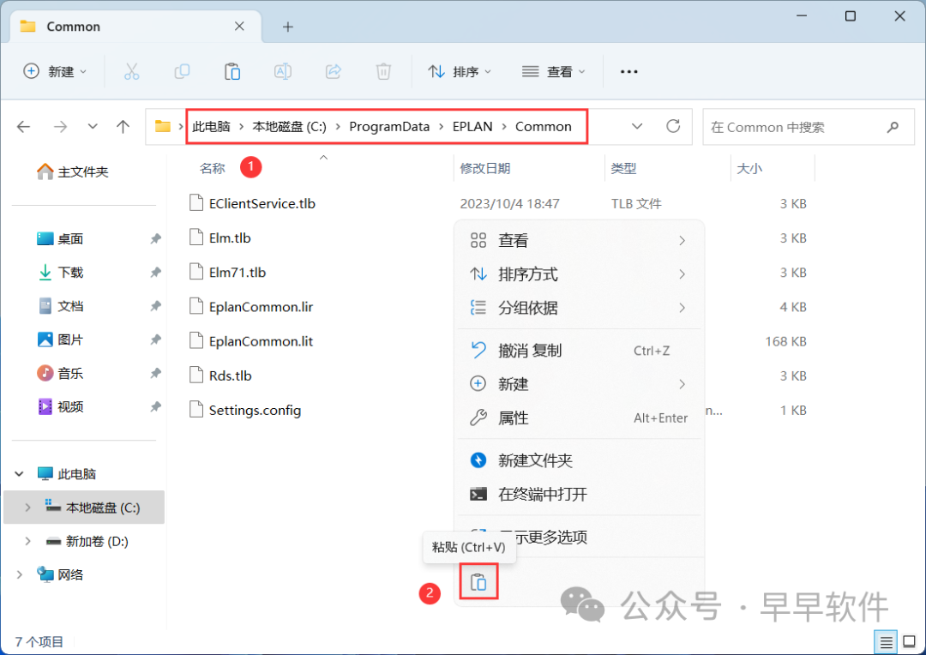Click the delete trash icon in toolbar

click(x=383, y=72)
